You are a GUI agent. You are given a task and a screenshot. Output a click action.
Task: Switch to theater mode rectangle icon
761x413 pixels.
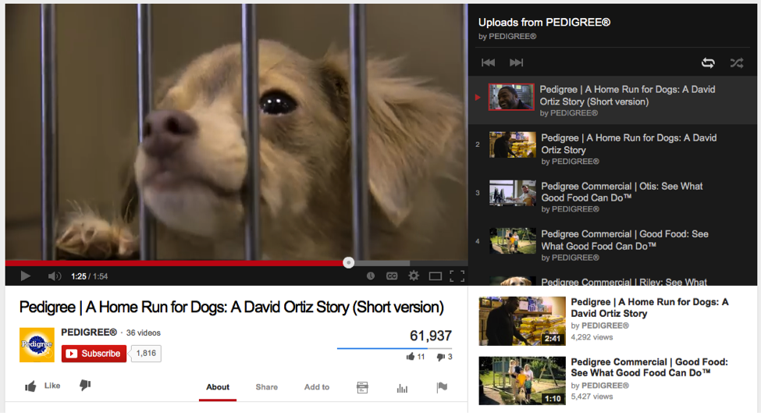tap(436, 276)
